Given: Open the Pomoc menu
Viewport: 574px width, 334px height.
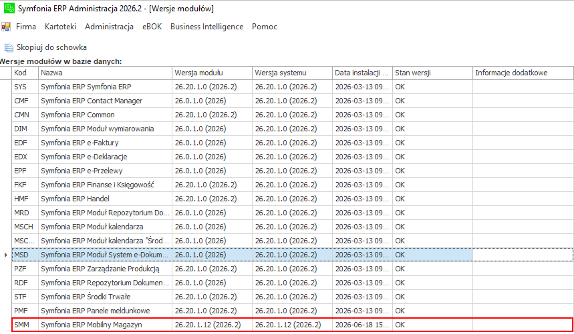Looking at the screenshot, I should (x=265, y=27).
